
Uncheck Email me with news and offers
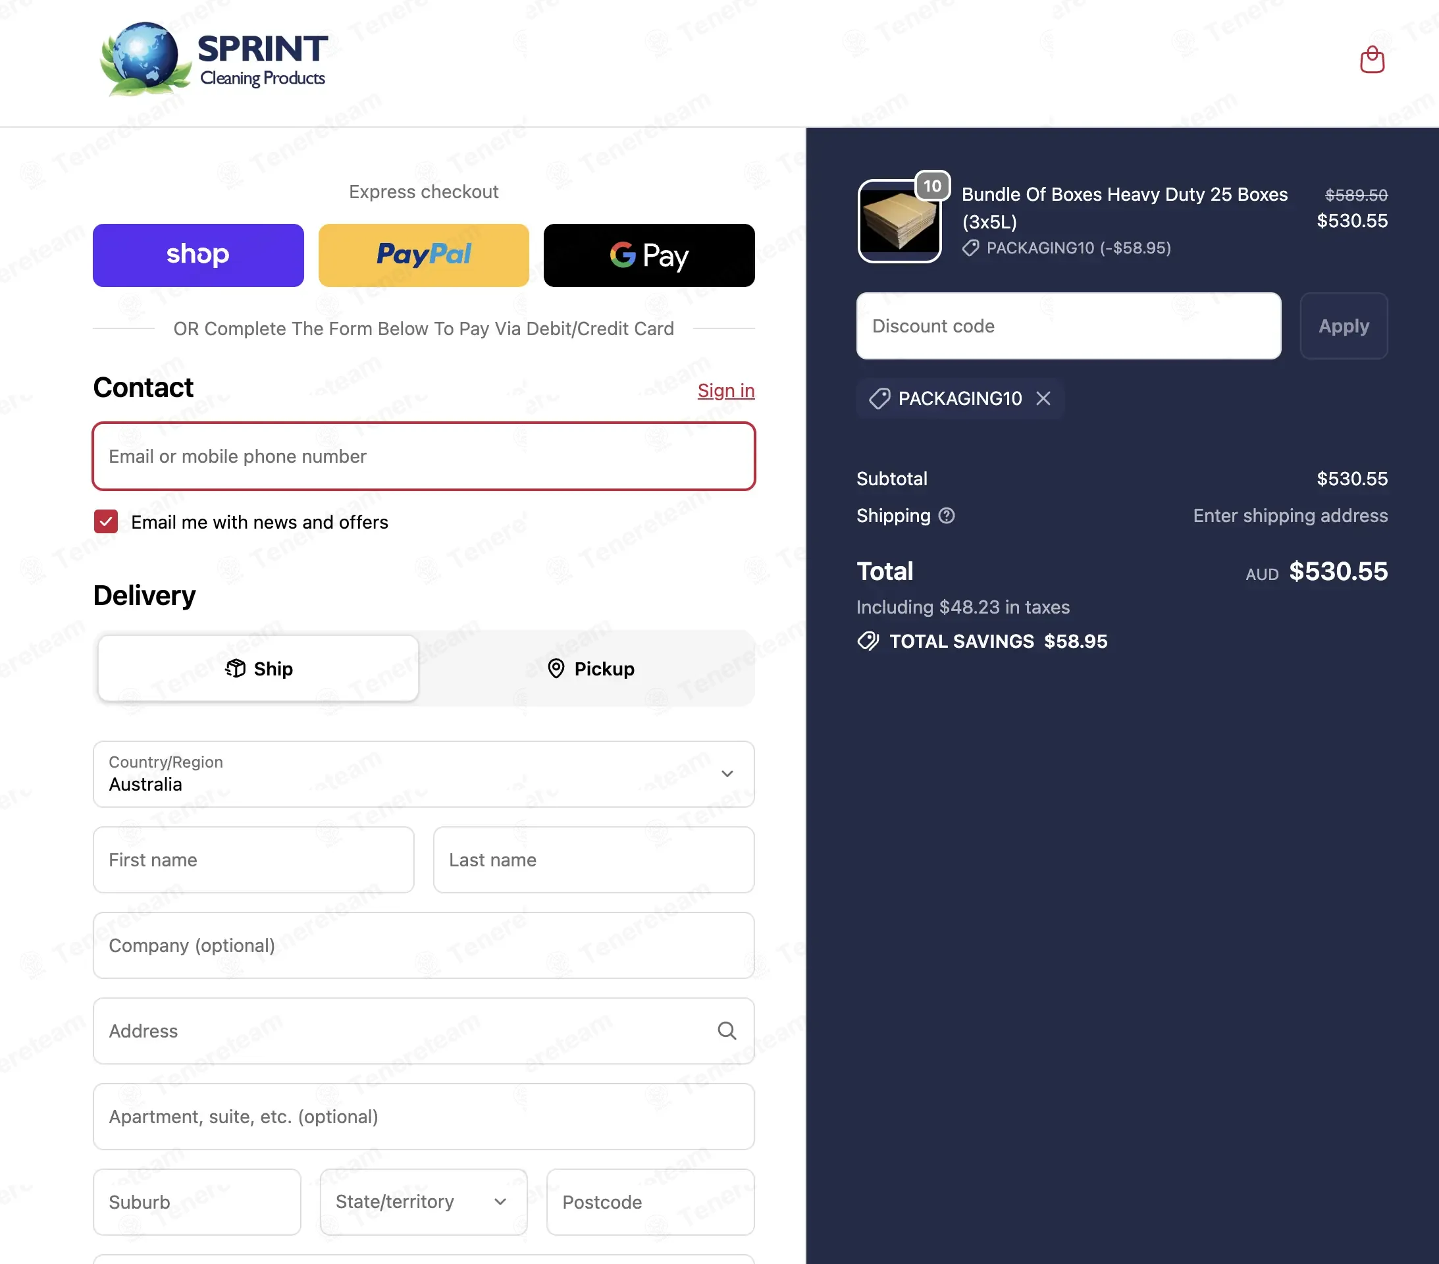pos(105,522)
